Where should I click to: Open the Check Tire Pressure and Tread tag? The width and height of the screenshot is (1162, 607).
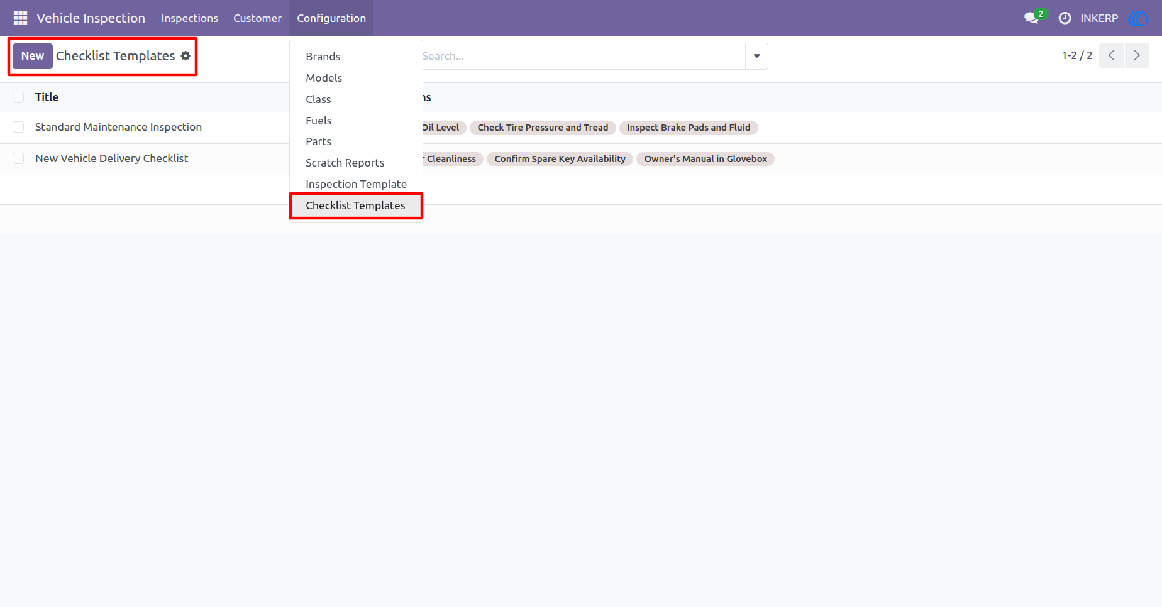coord(543,128)
